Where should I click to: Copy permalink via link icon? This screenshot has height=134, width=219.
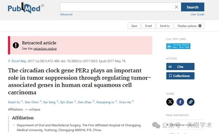(x=191, y=102)
